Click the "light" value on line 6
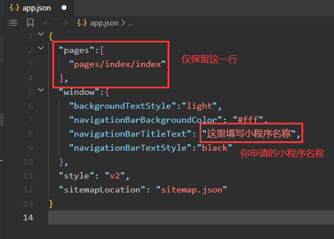This screenshot has width=334, height=239. pyautogui.click(x=200, y=106)
